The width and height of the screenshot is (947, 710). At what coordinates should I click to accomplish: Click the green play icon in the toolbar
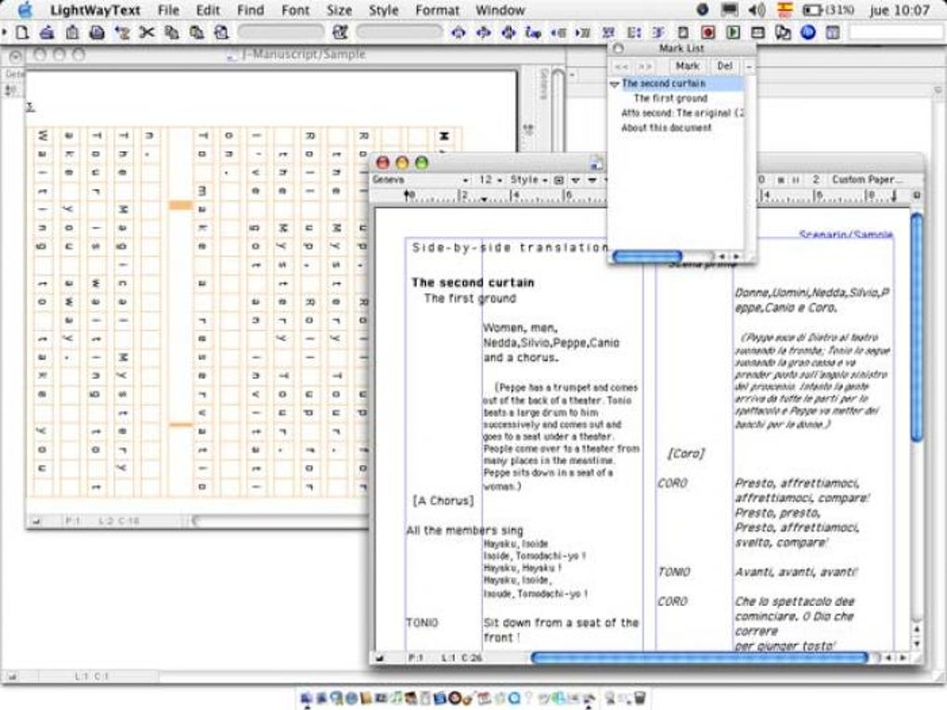pos(733,32)
